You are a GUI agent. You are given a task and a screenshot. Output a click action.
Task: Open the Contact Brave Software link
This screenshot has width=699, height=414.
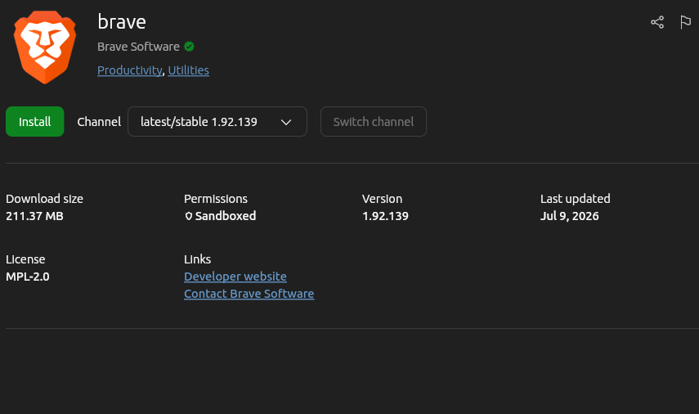pos(249,294)
